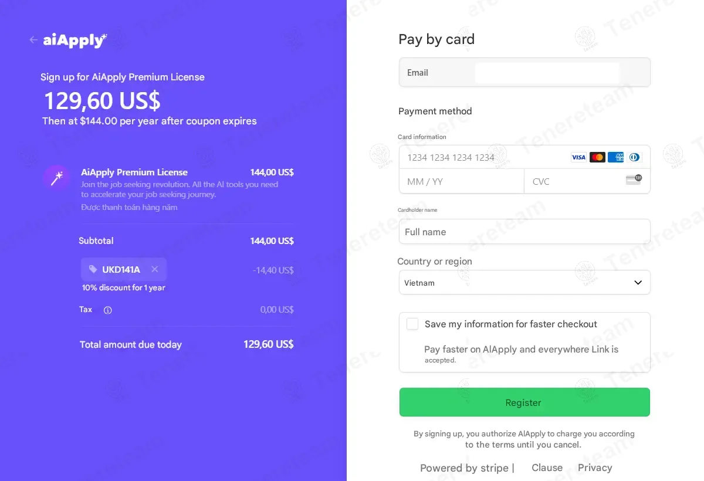The height and width of the screenshot is (481, 704).
Task: Click the aiApply logo
Action: 75,40
